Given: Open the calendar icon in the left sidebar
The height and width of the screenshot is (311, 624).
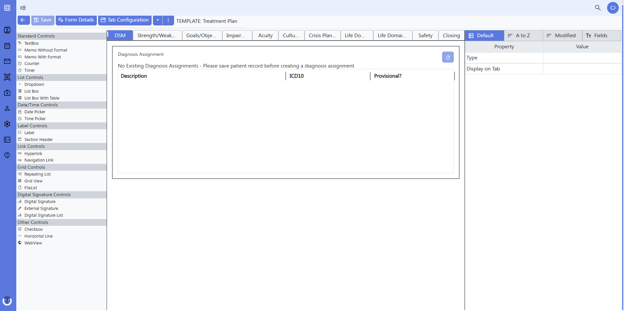Looking at the screenshot, I should (x=7, y=46).
